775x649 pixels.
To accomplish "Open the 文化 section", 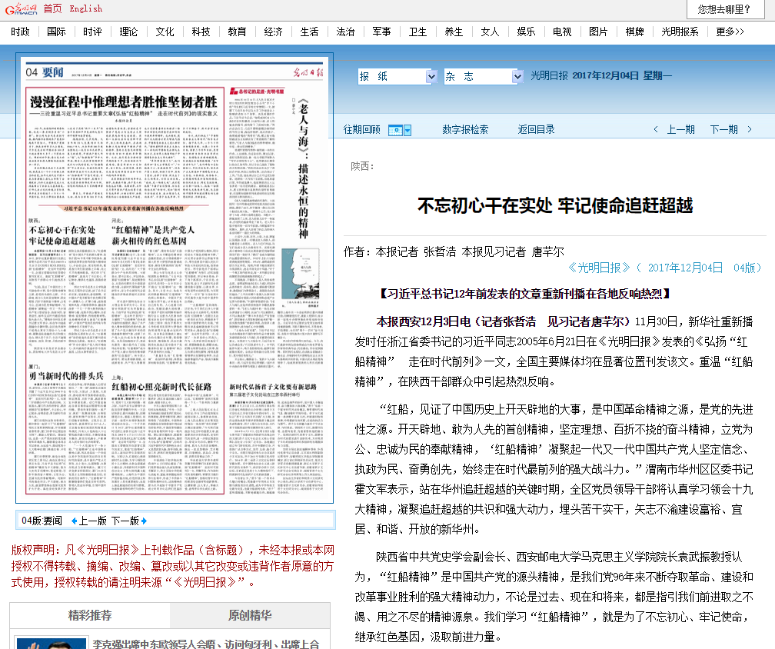I will tap(165, 32).
